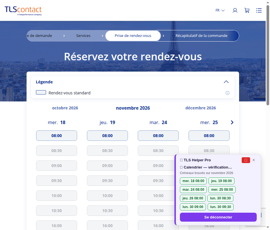Click the 'TLS Helper Pro' title
This screenshot has width=270, height=230.
[x=197, y=160]
